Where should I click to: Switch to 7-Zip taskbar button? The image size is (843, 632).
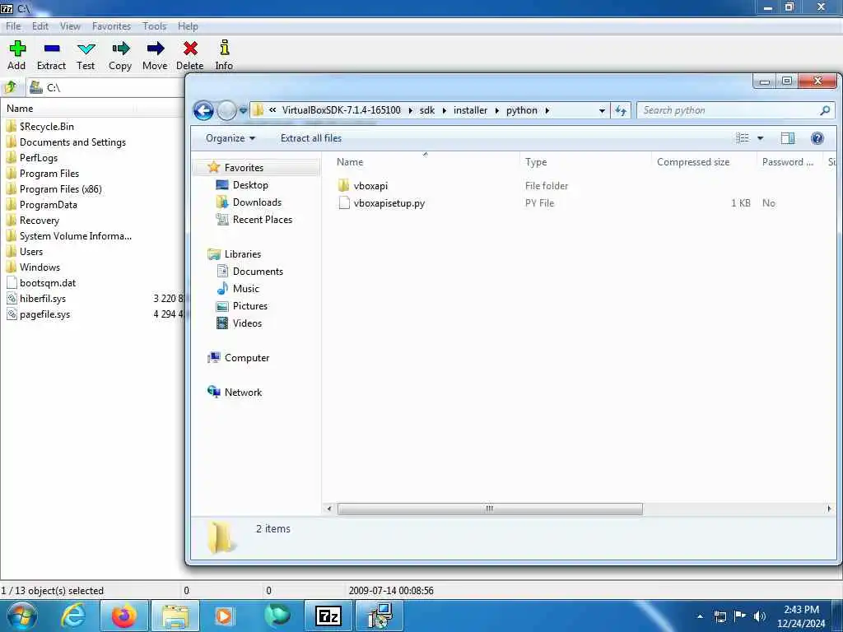(x=329, y=616)
